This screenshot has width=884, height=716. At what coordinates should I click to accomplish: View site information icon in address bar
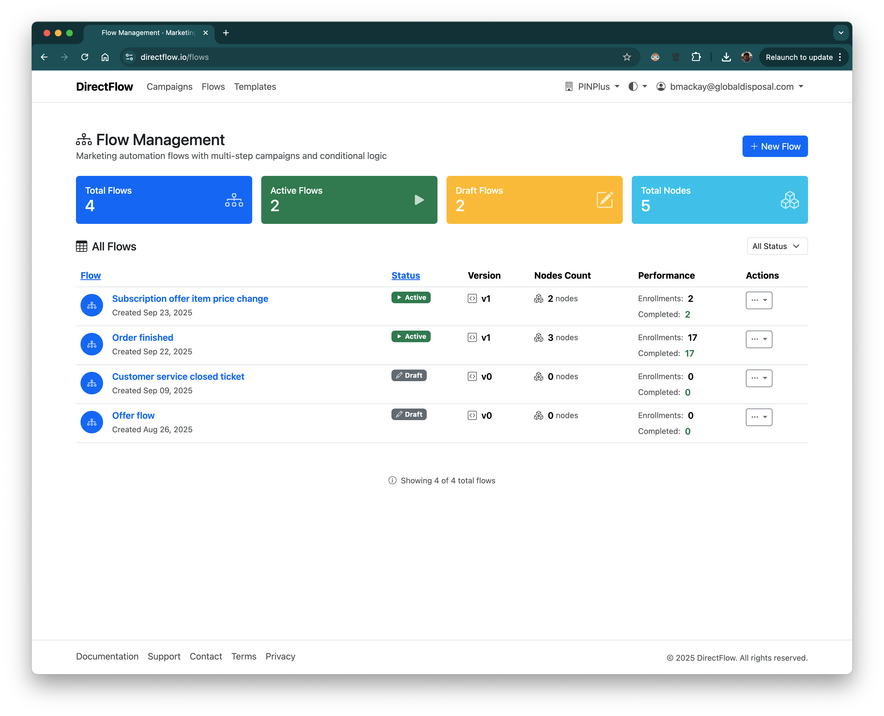point(130,57)
